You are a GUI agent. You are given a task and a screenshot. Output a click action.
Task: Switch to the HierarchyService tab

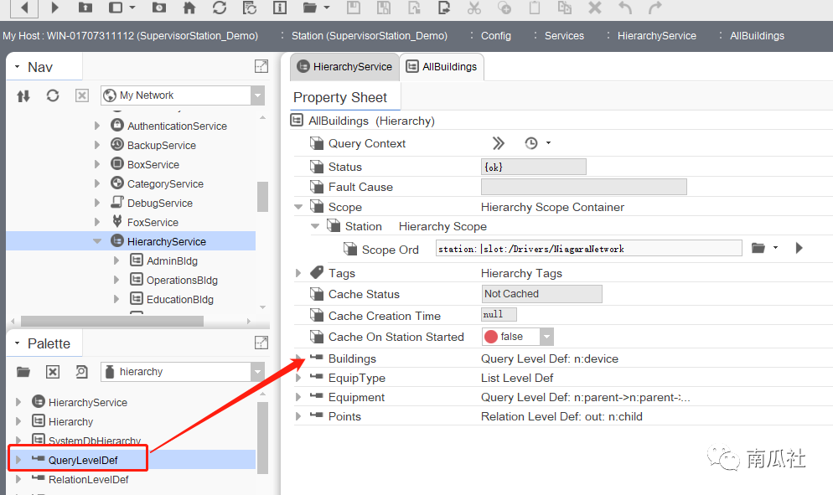coord(344,66)
